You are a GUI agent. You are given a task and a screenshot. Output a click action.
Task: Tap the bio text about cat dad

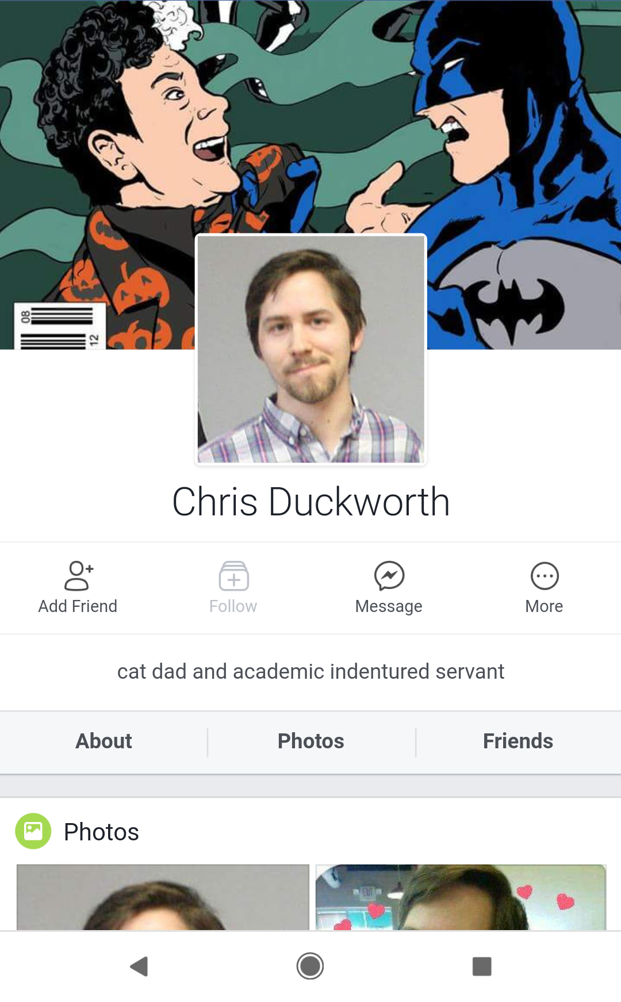click(311, 671)
